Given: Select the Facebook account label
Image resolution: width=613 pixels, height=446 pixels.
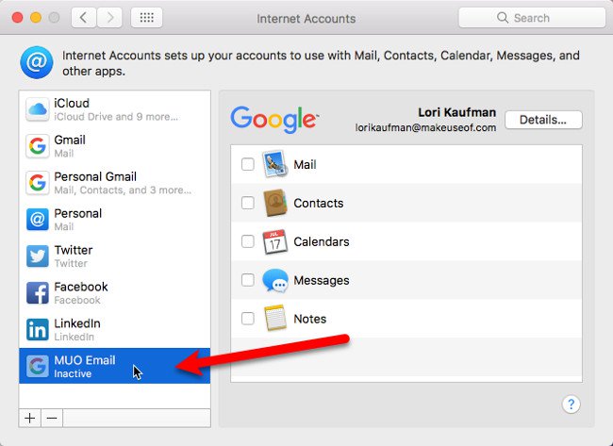Looking at the screenshot, I should 80,287.
